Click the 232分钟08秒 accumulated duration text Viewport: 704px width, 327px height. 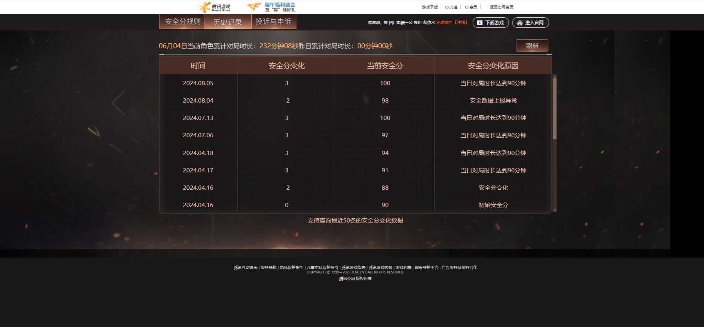coord(279,46)
